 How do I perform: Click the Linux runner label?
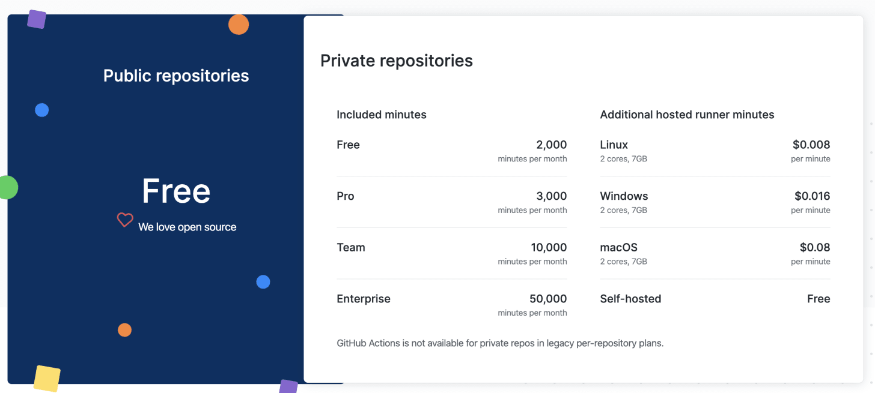click(614, 145)
